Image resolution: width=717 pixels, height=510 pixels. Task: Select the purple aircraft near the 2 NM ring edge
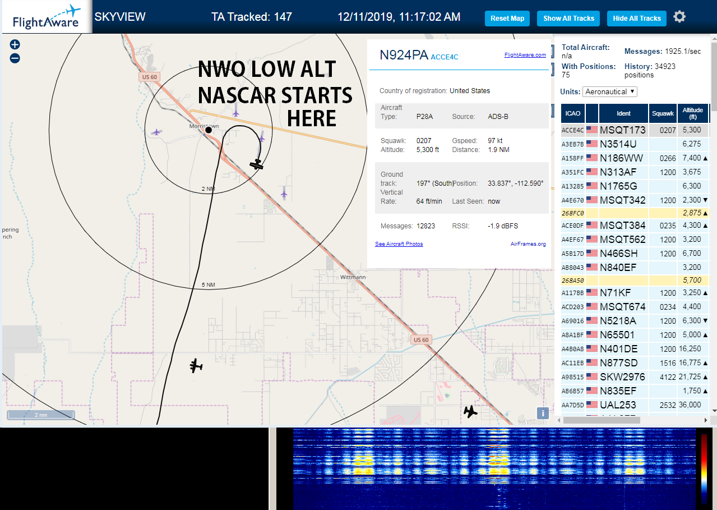point(284,192)
